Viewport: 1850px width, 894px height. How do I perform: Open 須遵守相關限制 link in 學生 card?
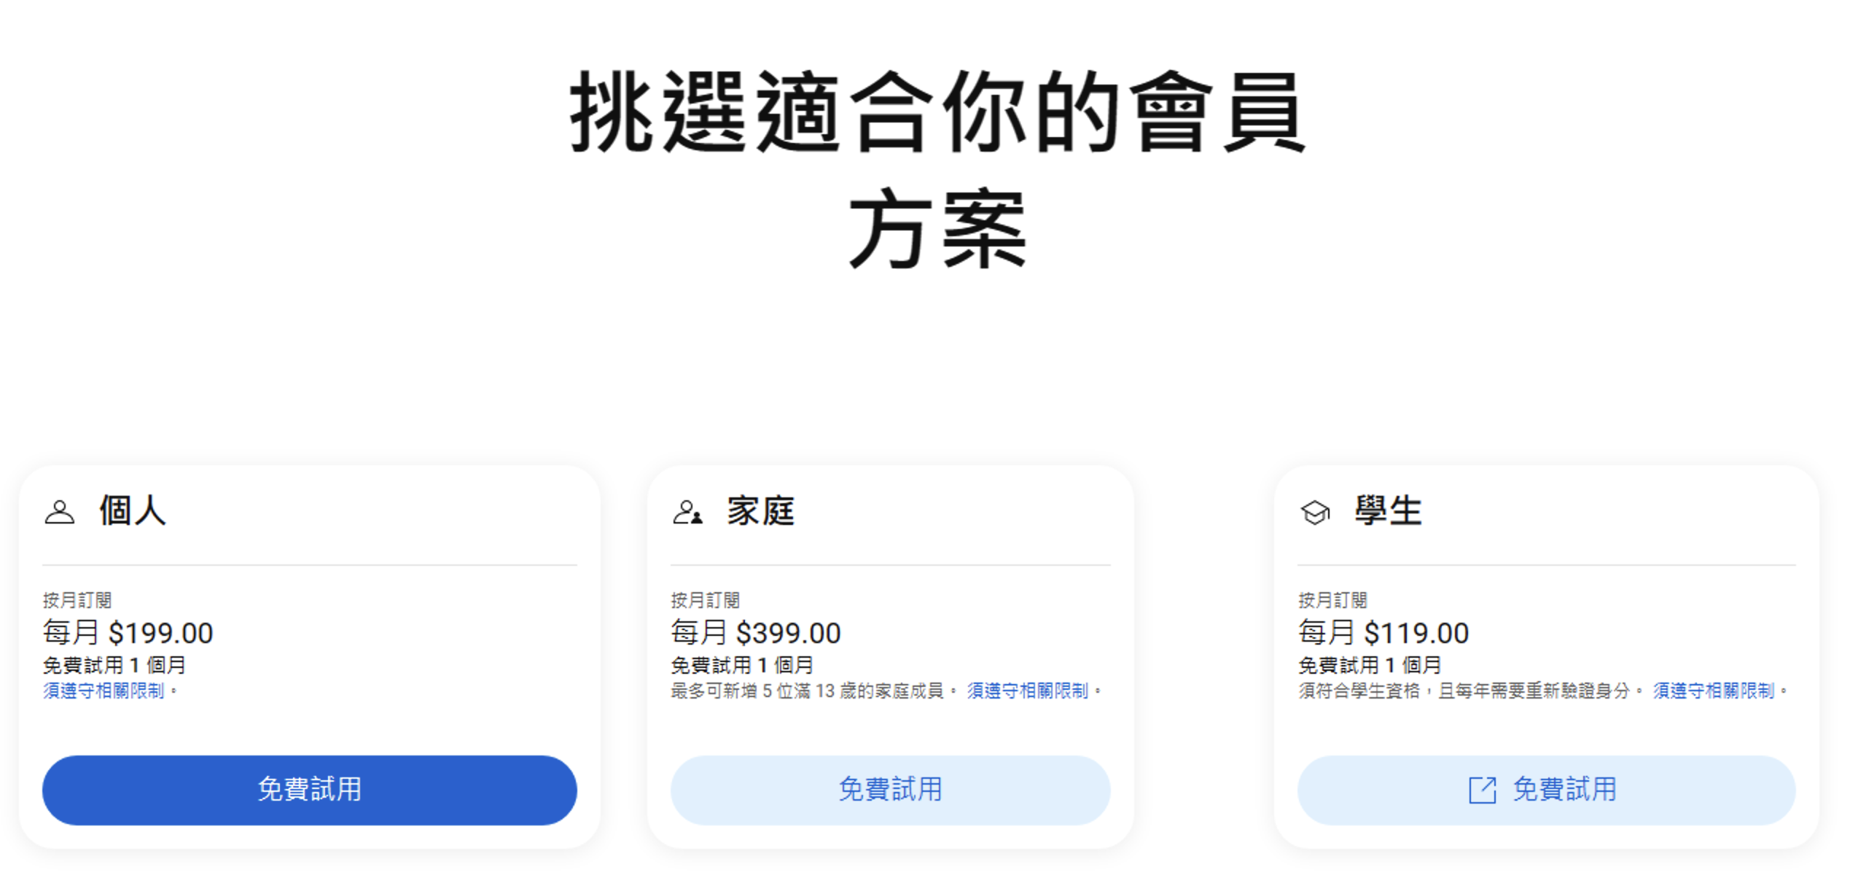pyautogui.click(x=1713, y=691)
